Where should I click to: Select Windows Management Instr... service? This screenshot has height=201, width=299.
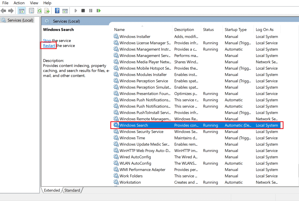[x=145, y=49]
